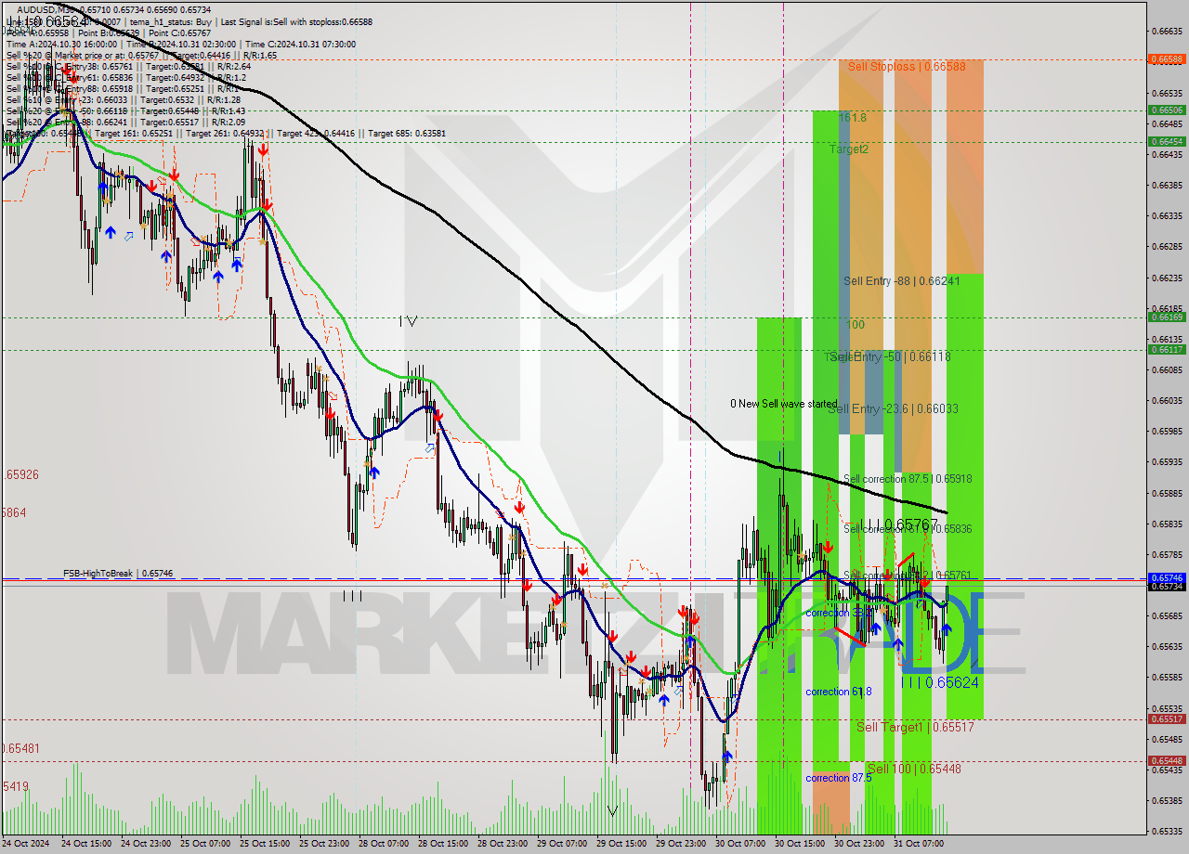Click the '25 Oct 15:00' time axis label
Image resolution: width=1189 pixels, height=854 pixels.
click(264, 844)
